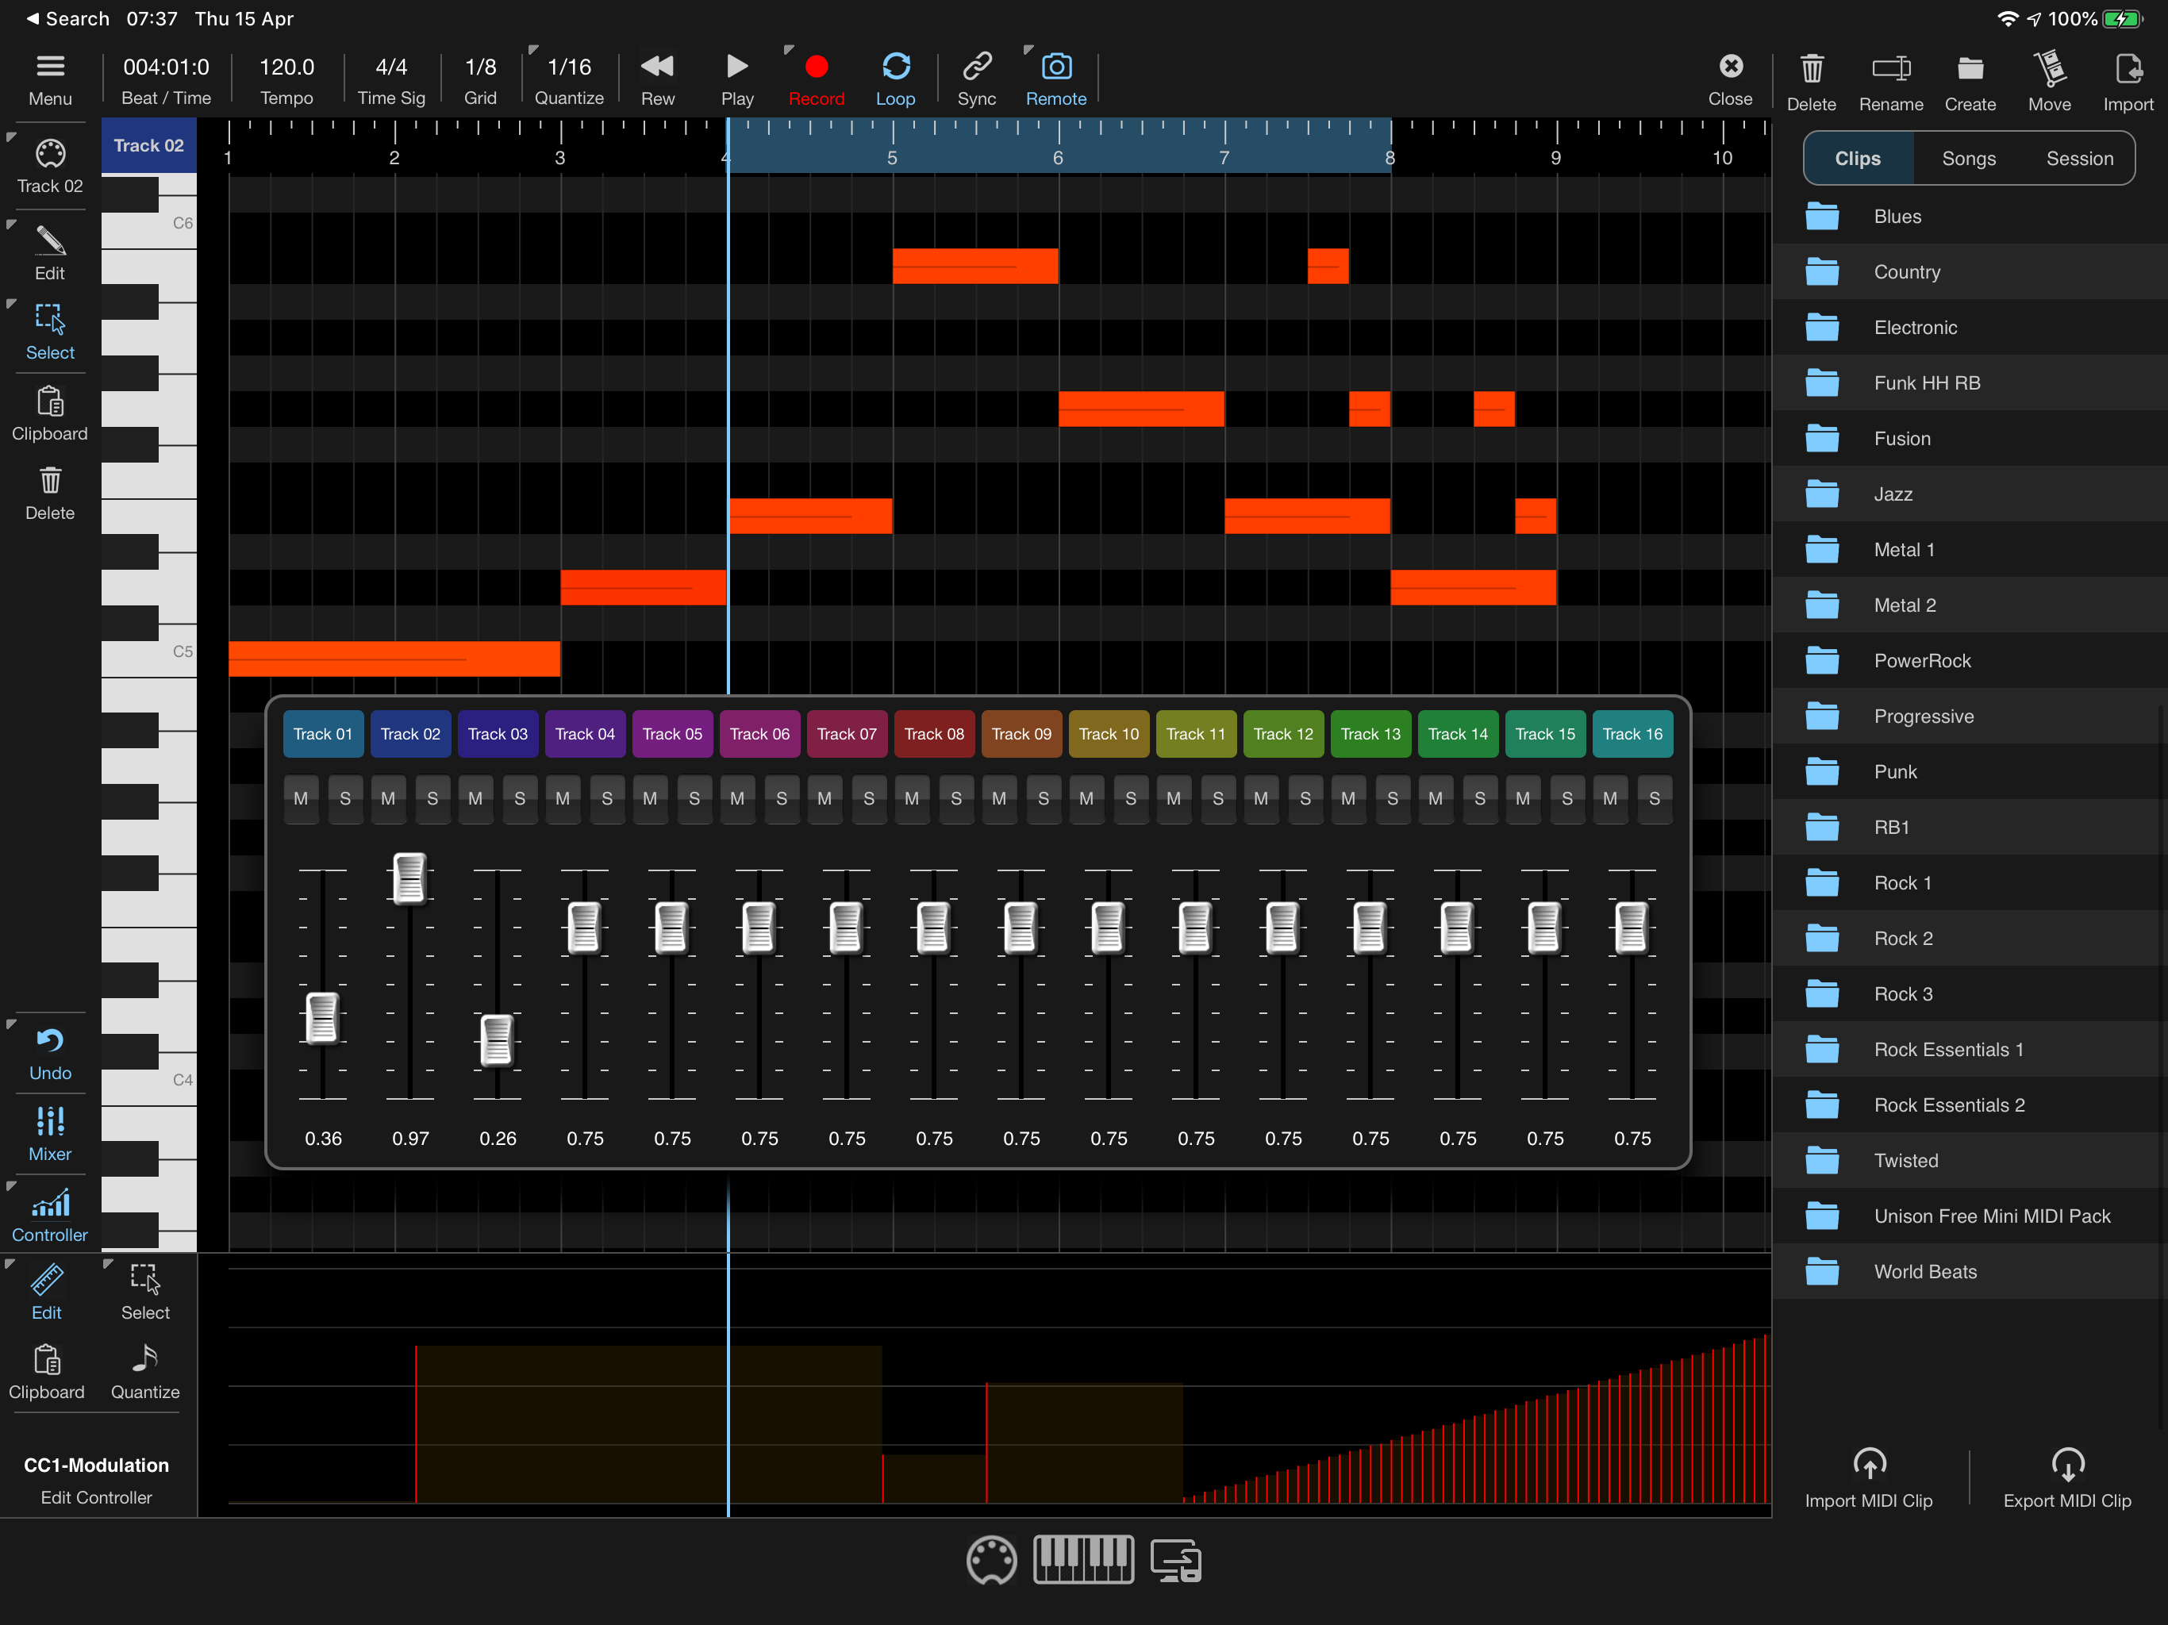Open the piano keyboard icon at bottom
Image resolution: width=2168 pixels, height=1625 pixels.
coord(1083,1559)
